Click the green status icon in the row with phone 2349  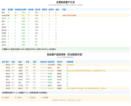(x=67, y=77)
